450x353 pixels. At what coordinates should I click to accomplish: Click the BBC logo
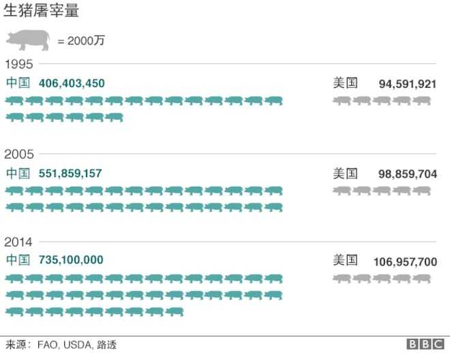pos(423,345)
